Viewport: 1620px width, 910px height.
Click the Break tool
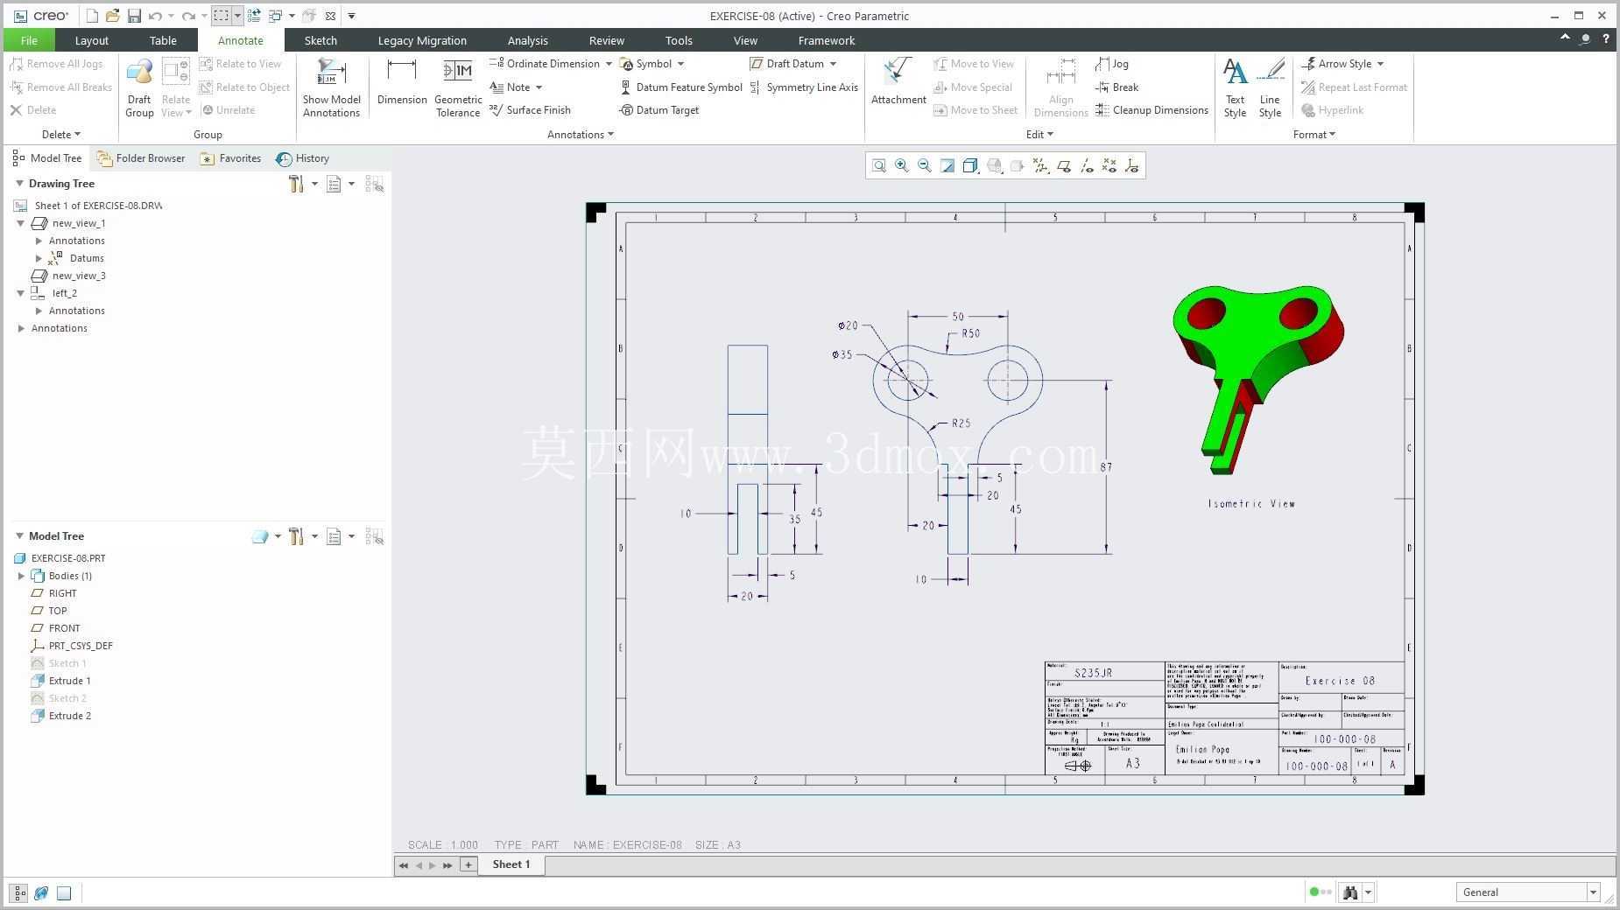[1117, 87]
